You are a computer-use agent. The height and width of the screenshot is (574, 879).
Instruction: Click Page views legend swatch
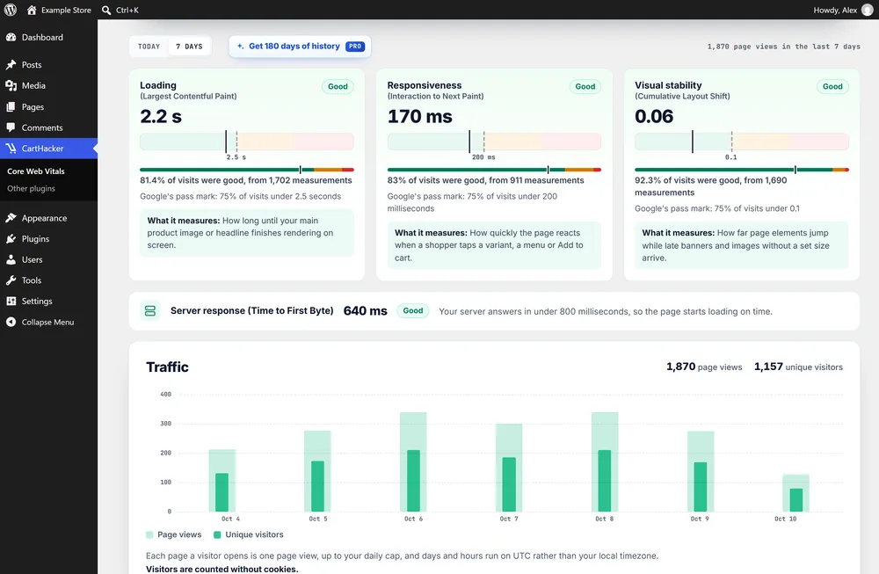[x=149, y=534]
